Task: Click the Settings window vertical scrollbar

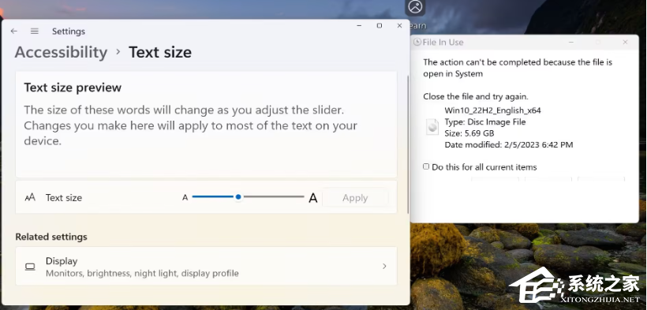Action: point(408,144)
